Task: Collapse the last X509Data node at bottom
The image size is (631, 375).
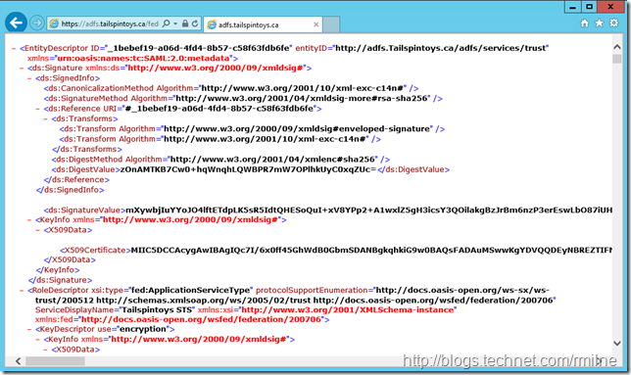Action: [x=45, y=350]
